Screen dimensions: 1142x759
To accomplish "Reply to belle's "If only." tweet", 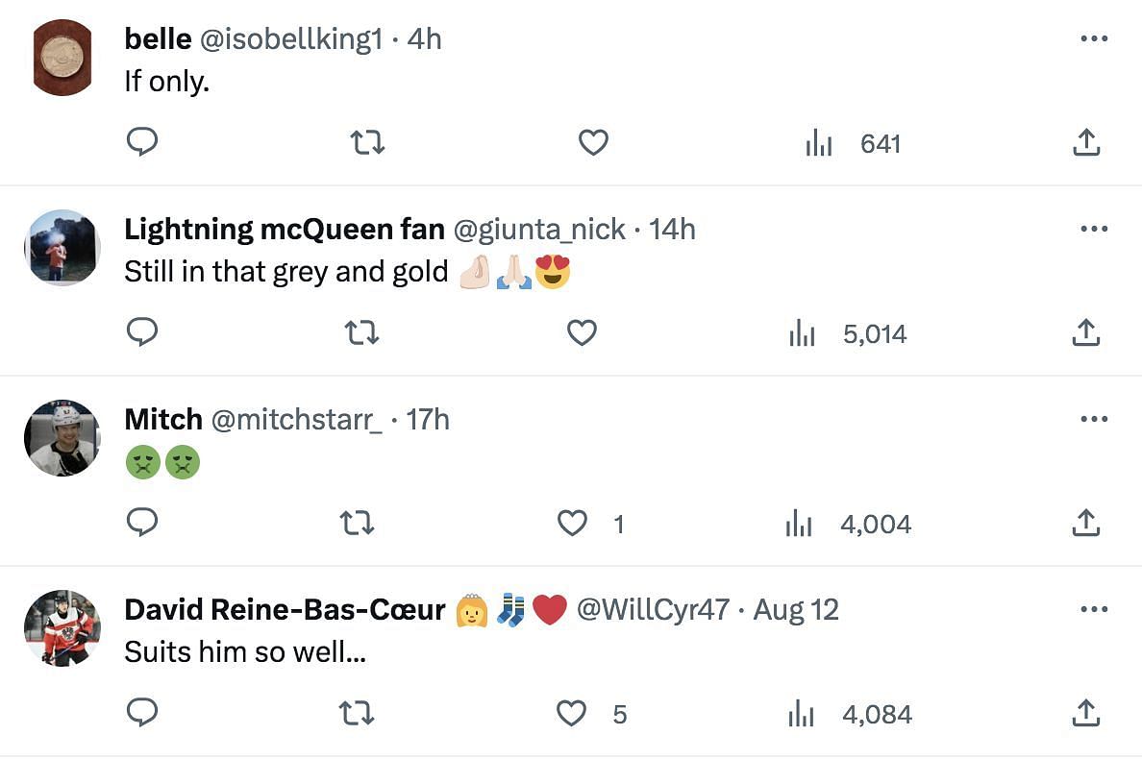I will pyautogui.click(x=142, y=143).
